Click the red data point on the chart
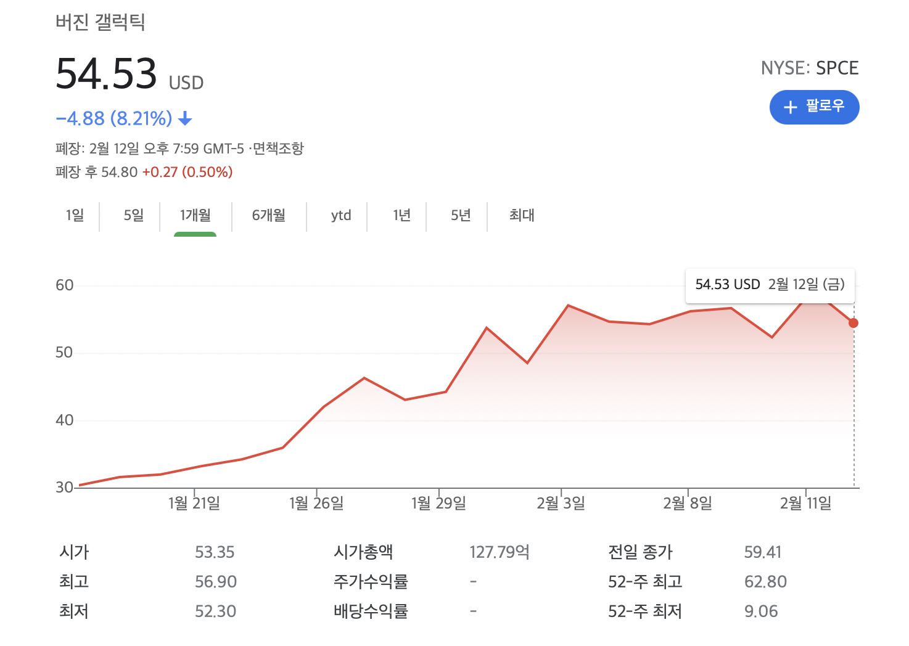Screen dimensions: 909x646 [x=853, y=323]
